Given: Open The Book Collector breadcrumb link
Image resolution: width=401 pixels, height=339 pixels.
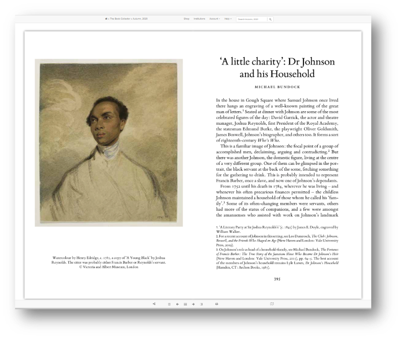Looking at the screenshot, I should (120, 19).
